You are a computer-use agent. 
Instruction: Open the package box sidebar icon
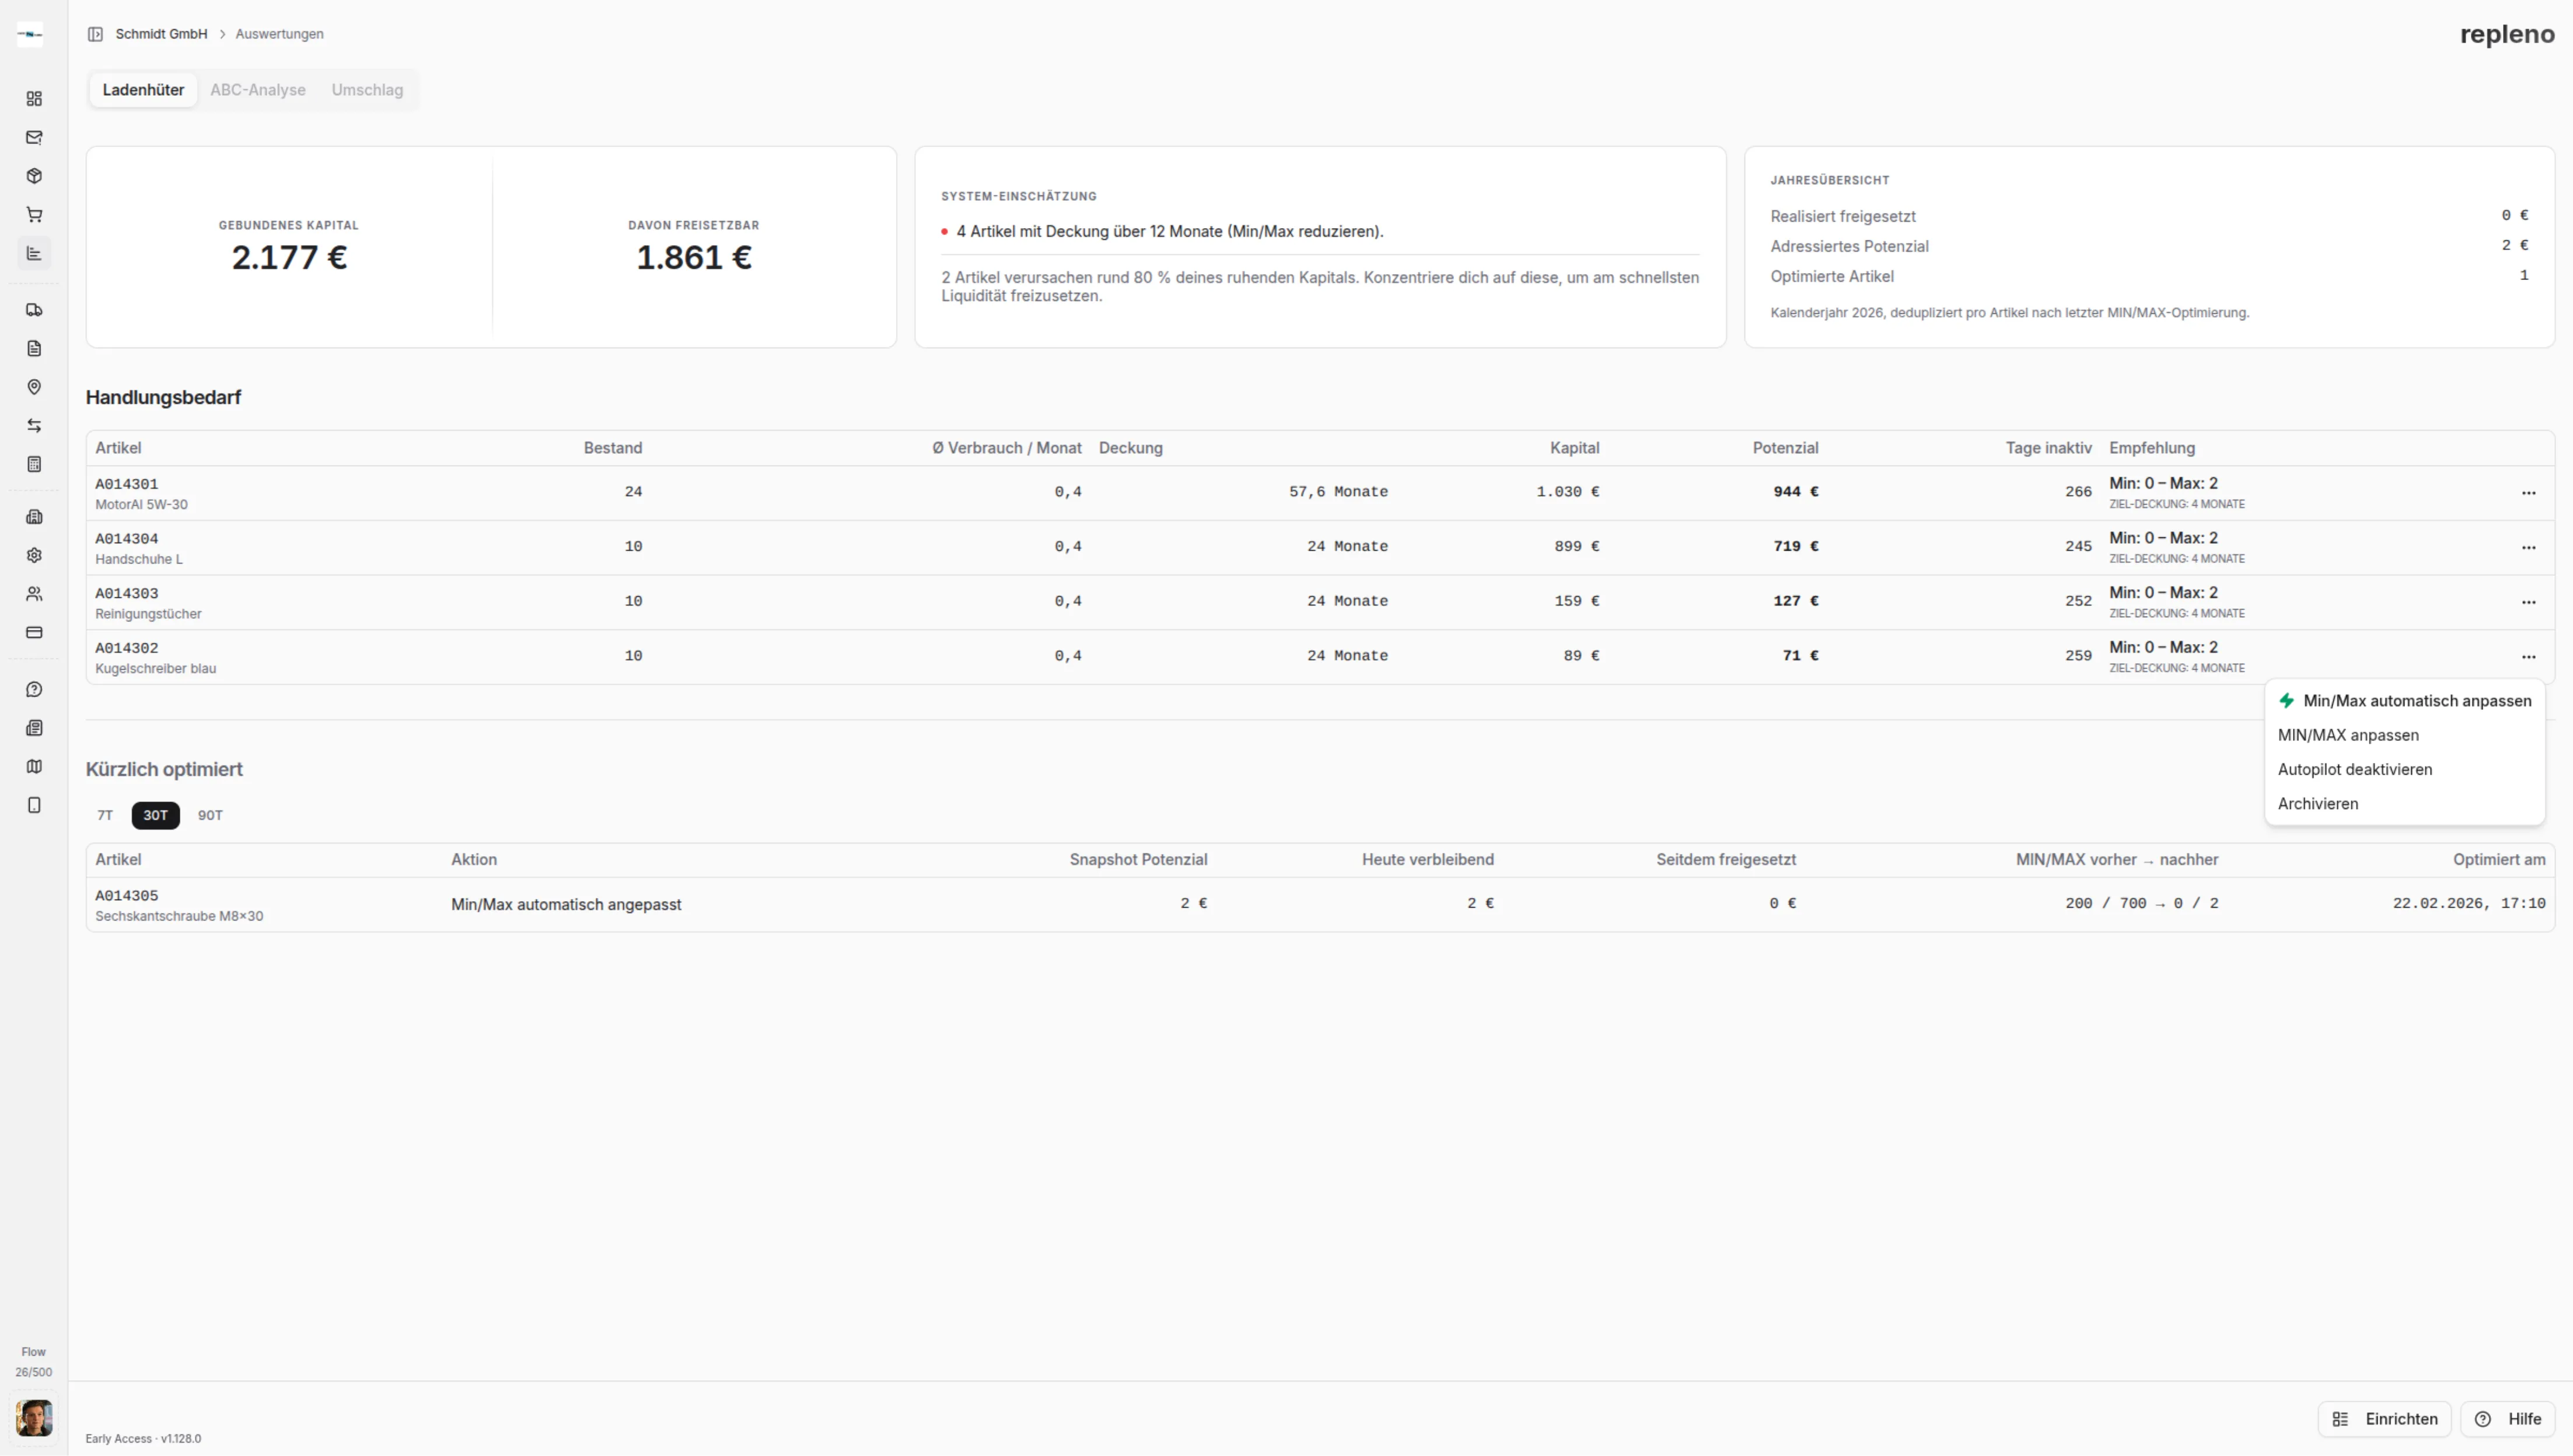(34, 176)
